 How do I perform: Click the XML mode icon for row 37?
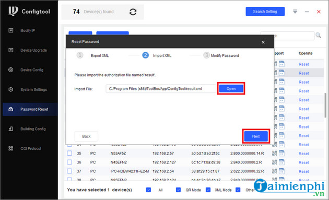click(x=281, y=171)
